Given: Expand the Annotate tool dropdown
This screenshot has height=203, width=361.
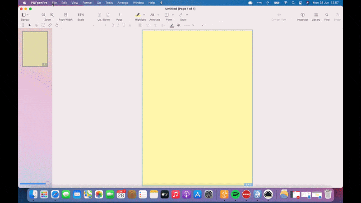Looking at the screenshot, I should click(158, 15).
